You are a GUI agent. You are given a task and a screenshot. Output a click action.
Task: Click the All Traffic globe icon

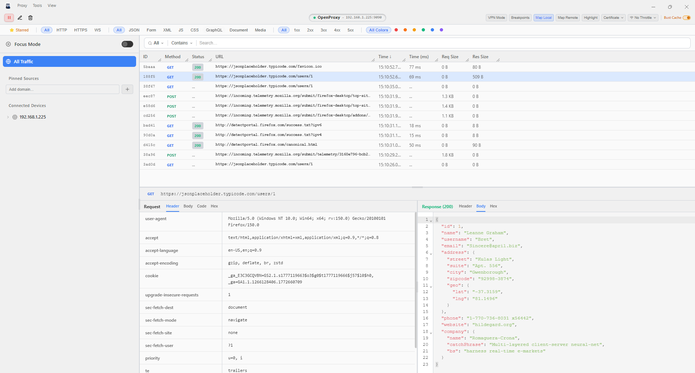[x=8, y=61]
